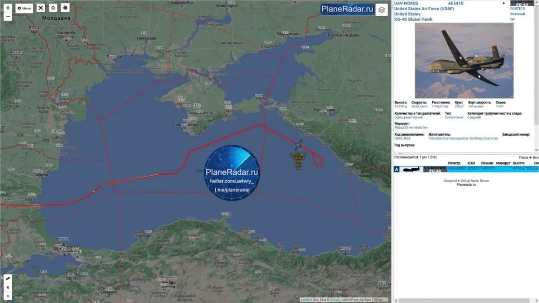Image resolution: width=539 pixels, height=303 pixels.
Task: Open the Google map data link
Action: [x=335, y=299]
